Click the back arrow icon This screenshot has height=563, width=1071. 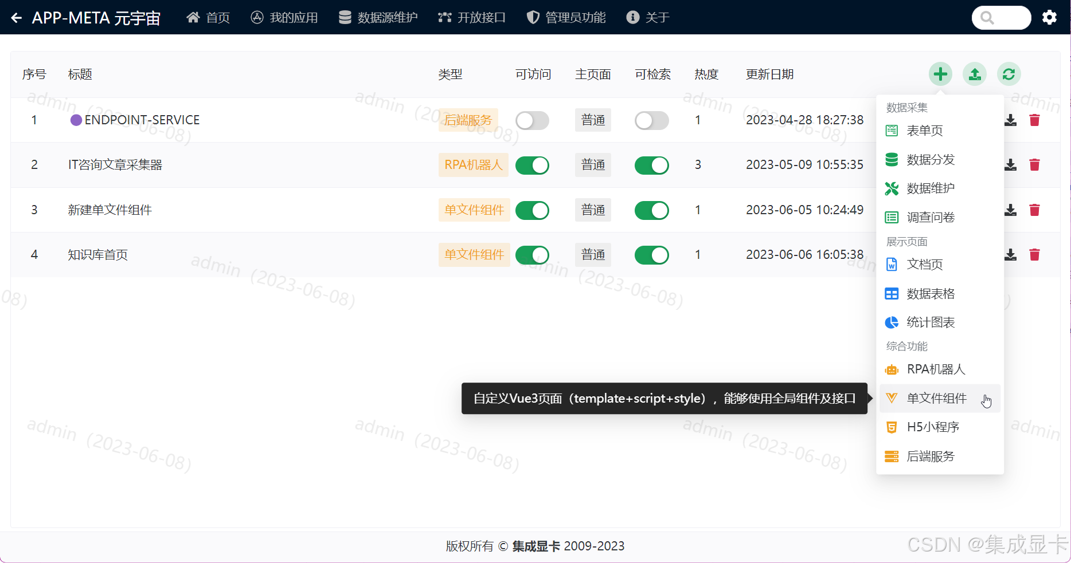[x=17, y=18]
